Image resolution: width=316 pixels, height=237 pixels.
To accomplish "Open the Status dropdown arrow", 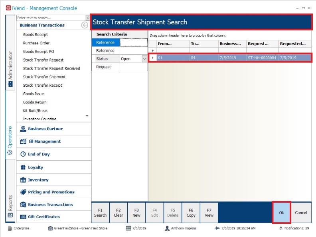I will pos(144,59).
